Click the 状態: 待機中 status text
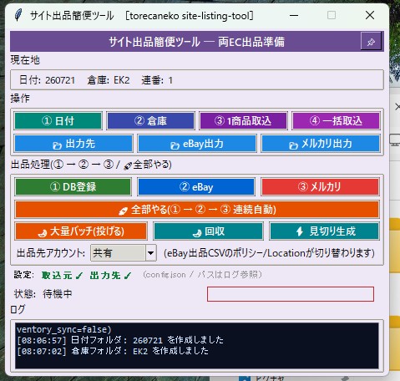 coord(43,294)
